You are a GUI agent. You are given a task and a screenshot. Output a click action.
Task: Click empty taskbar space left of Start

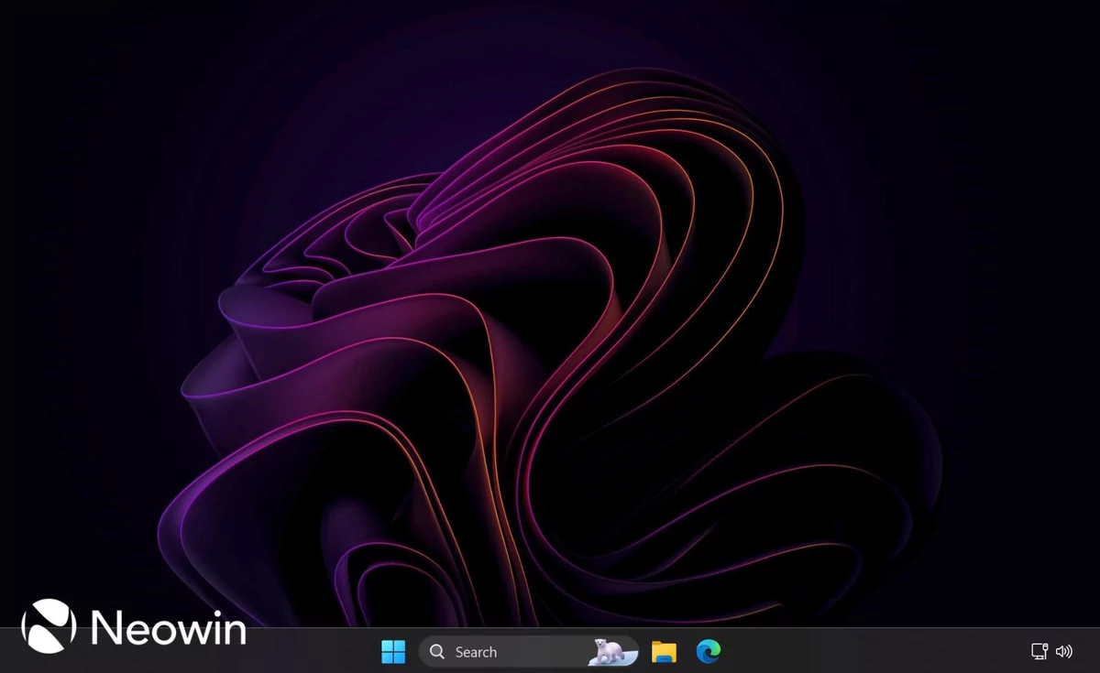[312, 654]
